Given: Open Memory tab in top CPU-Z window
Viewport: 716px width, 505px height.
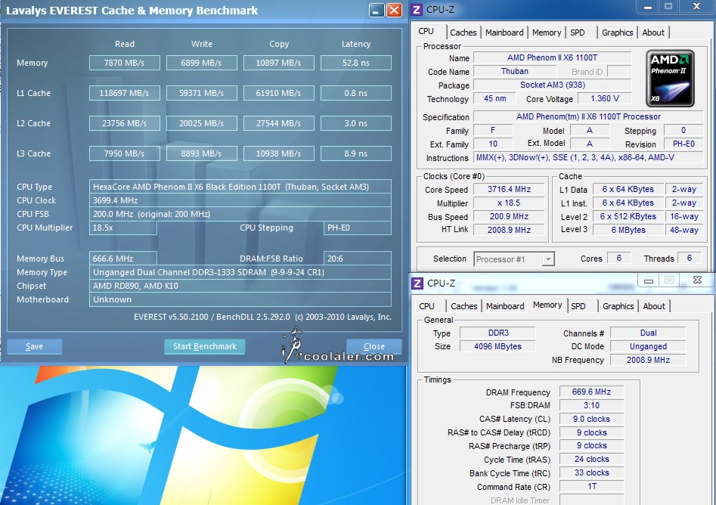Looking at the screenshot, I should 546,33.
